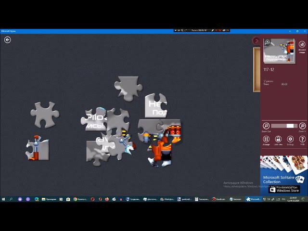The height and width of the screenshot is (231, 308).
Task: Click the Arrange pieces icon
Action: pyautogui.click(x=266, y=139)
